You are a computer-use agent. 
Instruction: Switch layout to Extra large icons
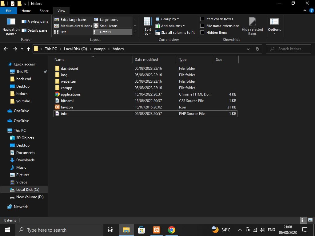(70, 20)
